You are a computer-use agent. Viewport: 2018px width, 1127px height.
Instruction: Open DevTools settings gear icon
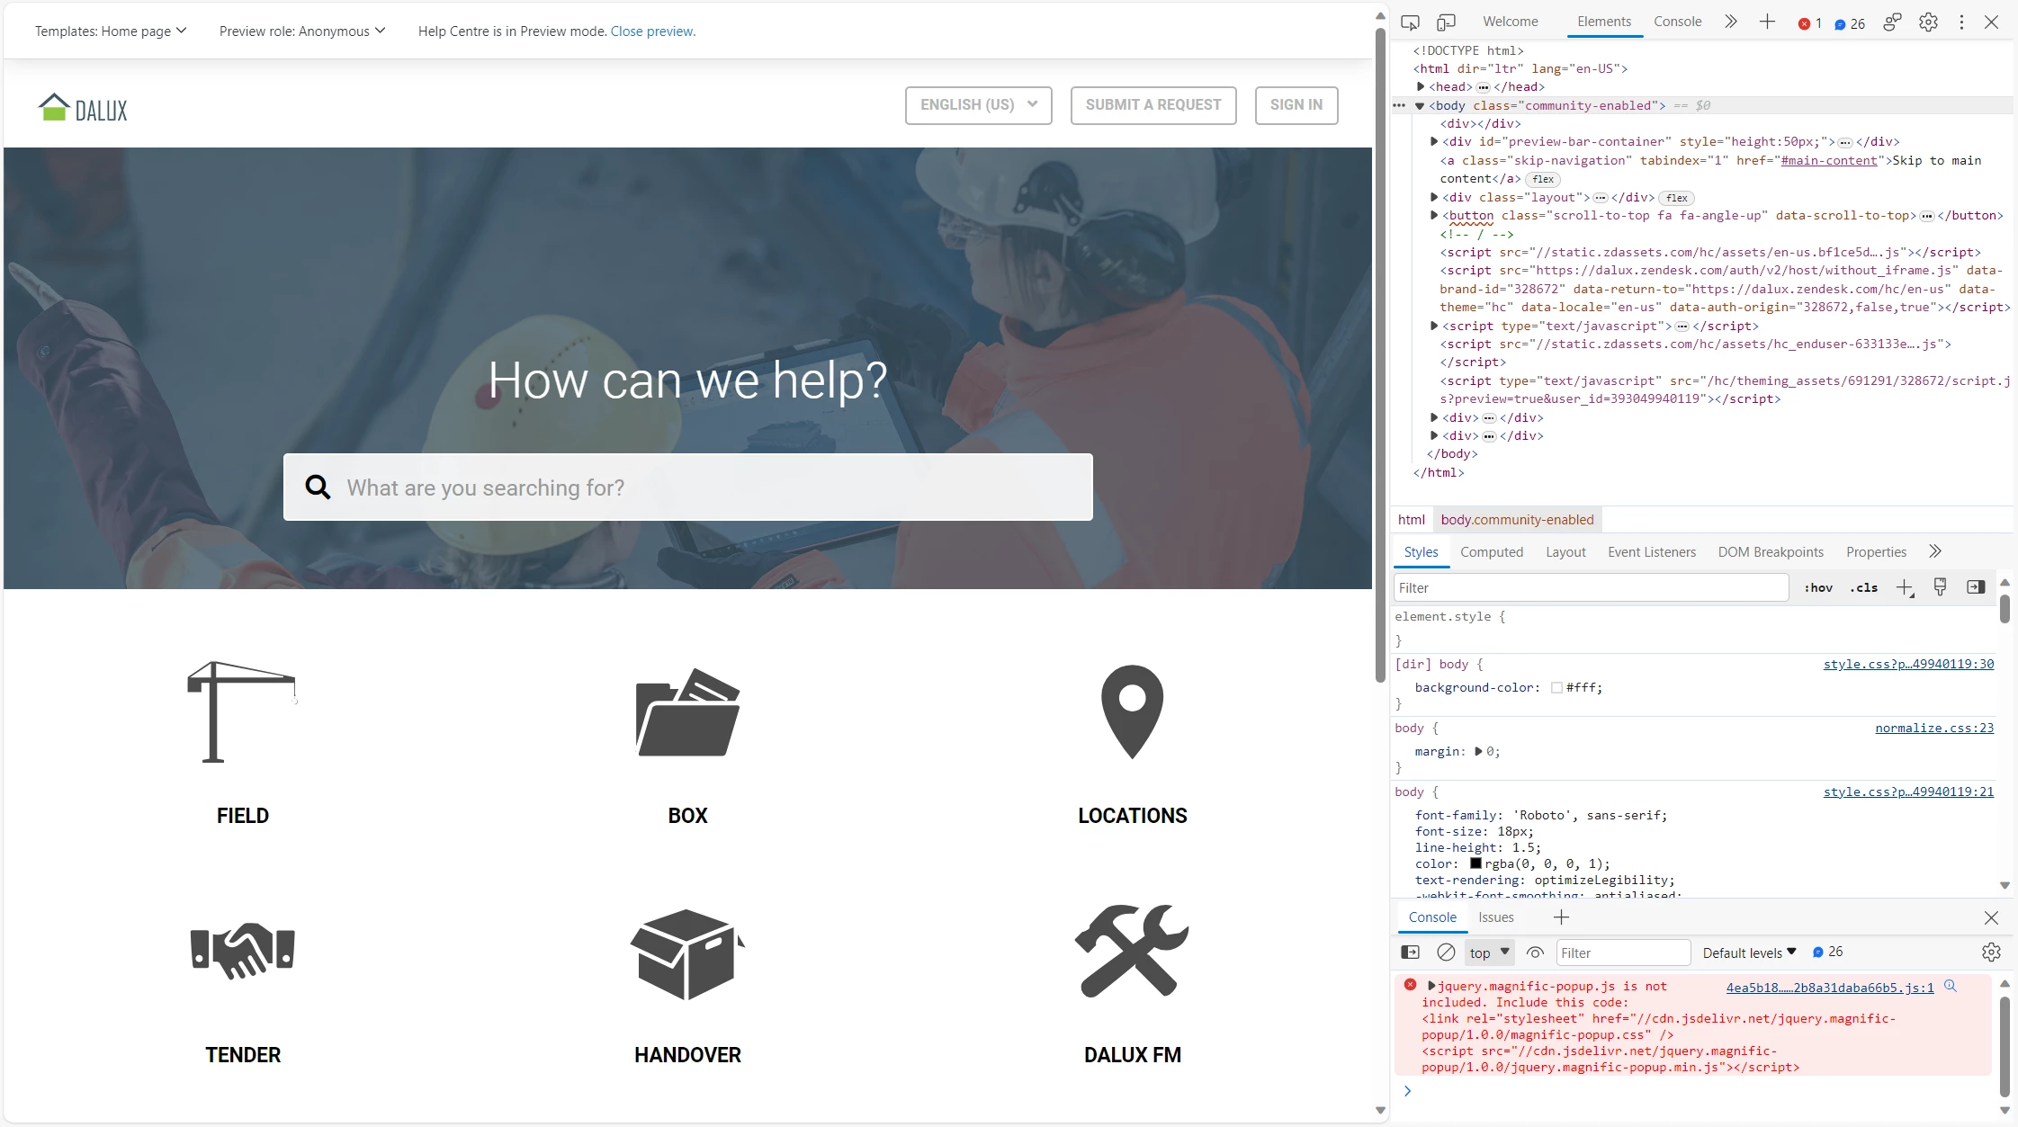(x=1928, y=22)
